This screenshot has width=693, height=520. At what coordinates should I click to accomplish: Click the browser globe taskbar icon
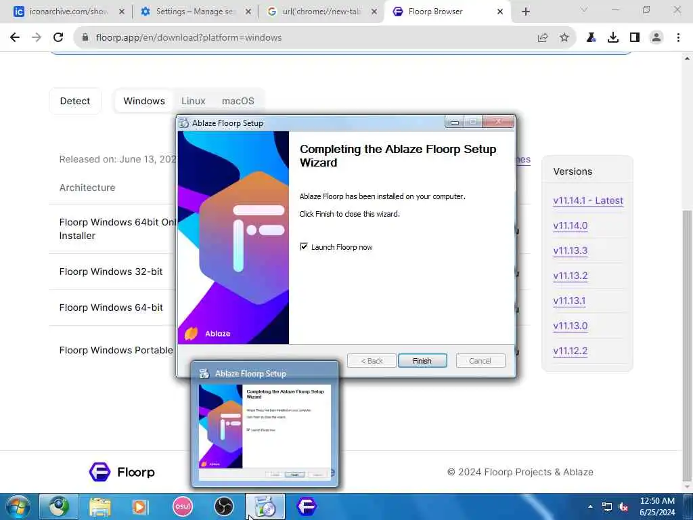tap(59, 506)
